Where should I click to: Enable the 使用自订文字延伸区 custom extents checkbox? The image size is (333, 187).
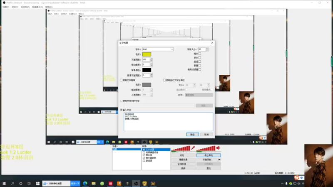(x=164, y=80)
